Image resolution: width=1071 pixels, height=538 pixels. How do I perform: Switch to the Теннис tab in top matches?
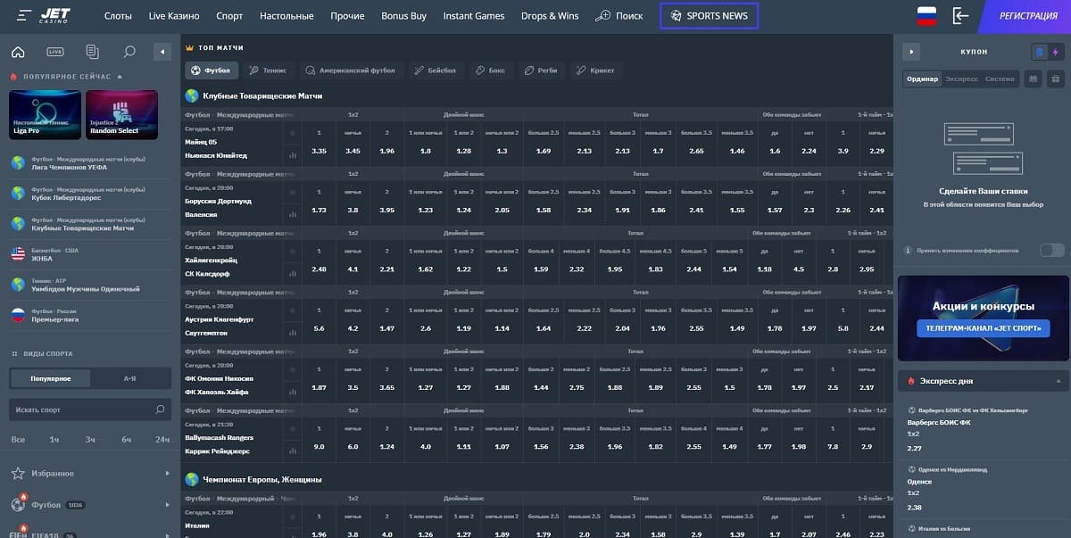pos(269,70)
